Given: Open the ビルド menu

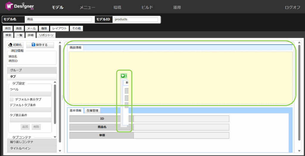Looking at the screenshot, I should click(147, 7).
